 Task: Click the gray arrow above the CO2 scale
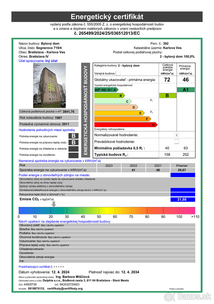pos(54,204)
